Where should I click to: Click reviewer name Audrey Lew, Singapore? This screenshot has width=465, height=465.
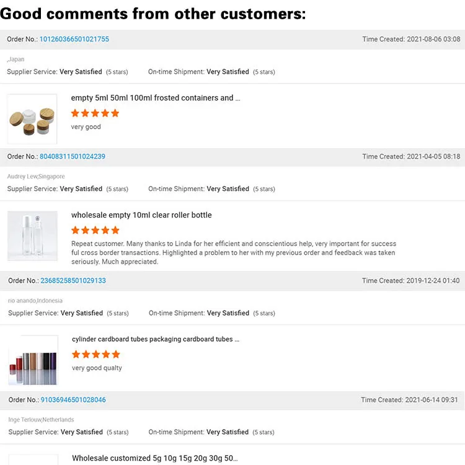click(x=36, y=177)
